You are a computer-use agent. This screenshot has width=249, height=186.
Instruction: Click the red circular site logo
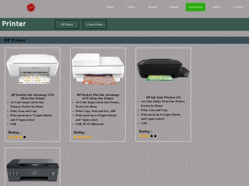coord(31,7)
